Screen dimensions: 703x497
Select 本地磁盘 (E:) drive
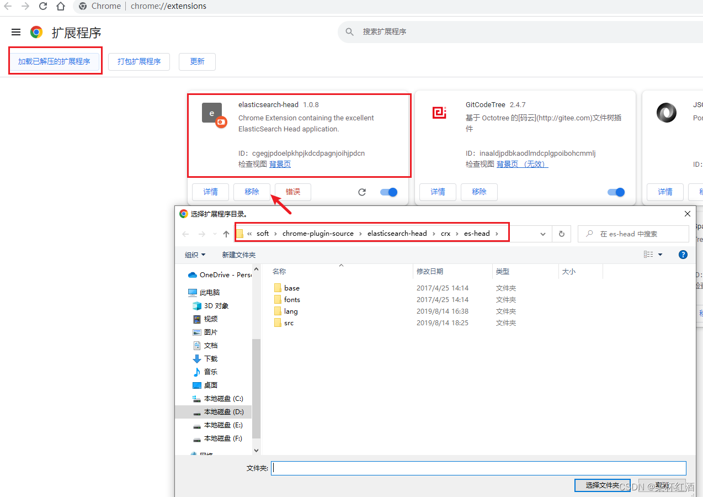point(218,425)
